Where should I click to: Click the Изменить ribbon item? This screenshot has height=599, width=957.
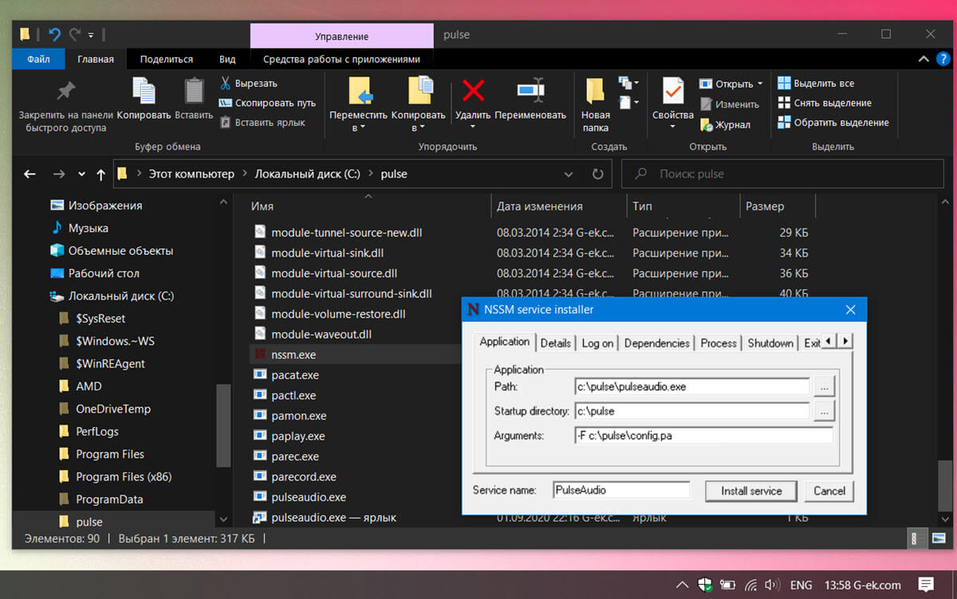(x=730, y=104)
